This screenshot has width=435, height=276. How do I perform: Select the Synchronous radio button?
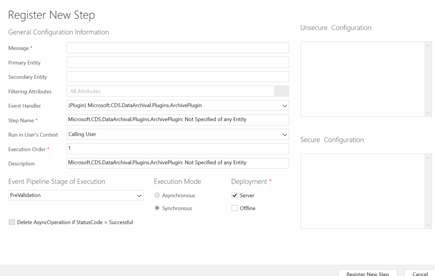157,208
